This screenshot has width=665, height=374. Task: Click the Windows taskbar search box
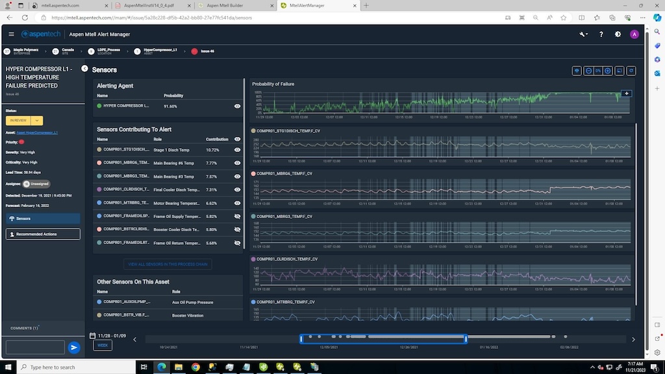pos(77,367)
